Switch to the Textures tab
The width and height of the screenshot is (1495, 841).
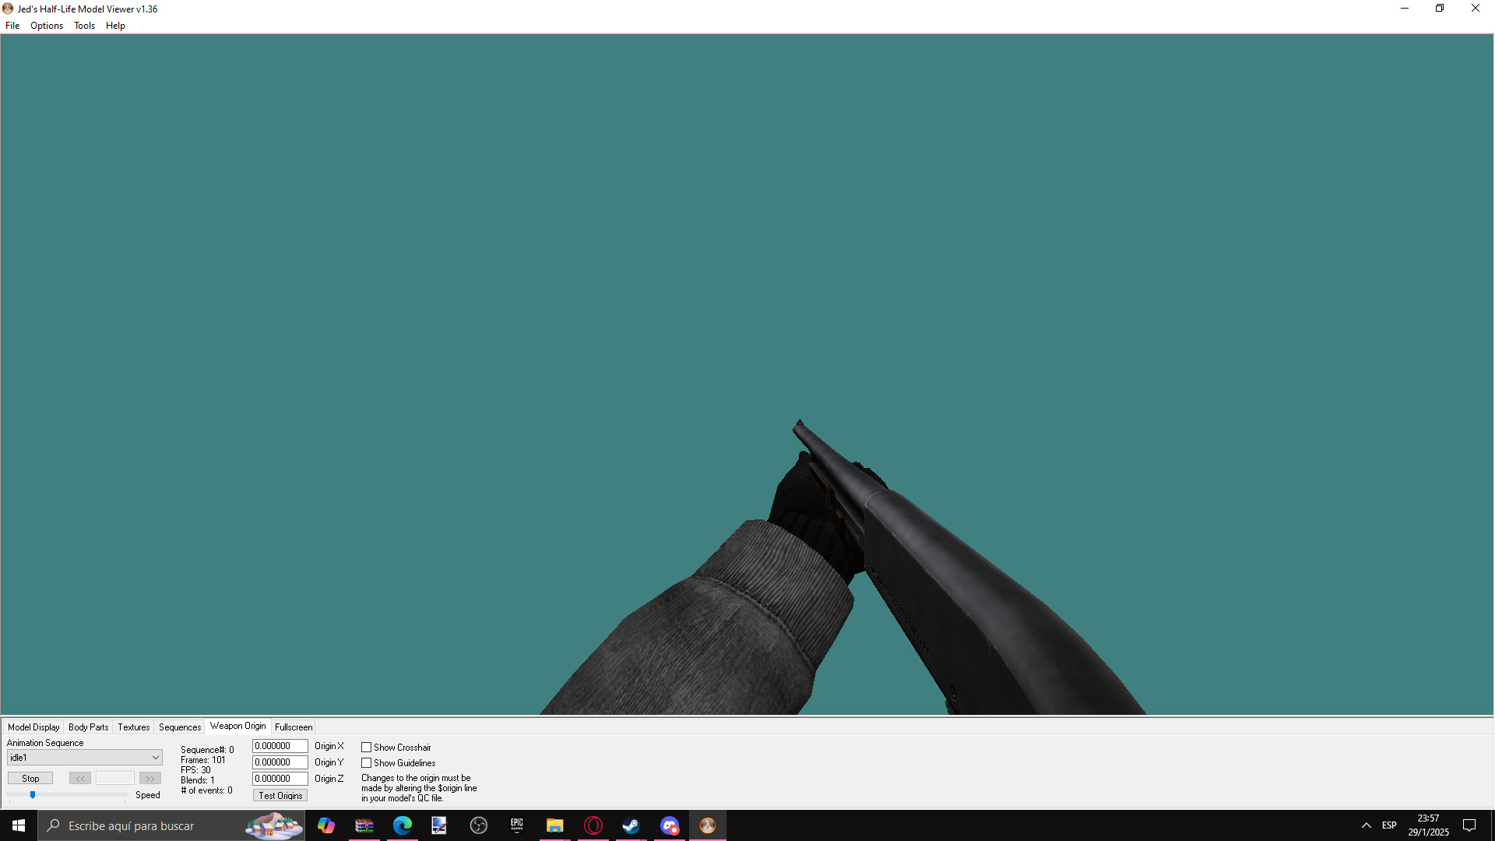tap(133, 727)
